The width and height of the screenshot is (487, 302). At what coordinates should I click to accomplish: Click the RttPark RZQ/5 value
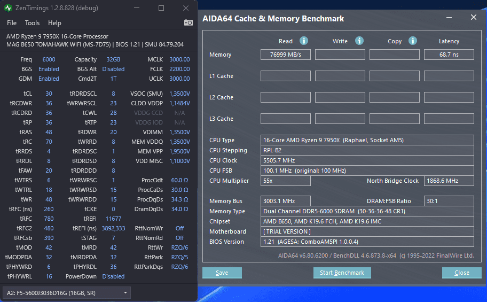(x=179, y=257)
